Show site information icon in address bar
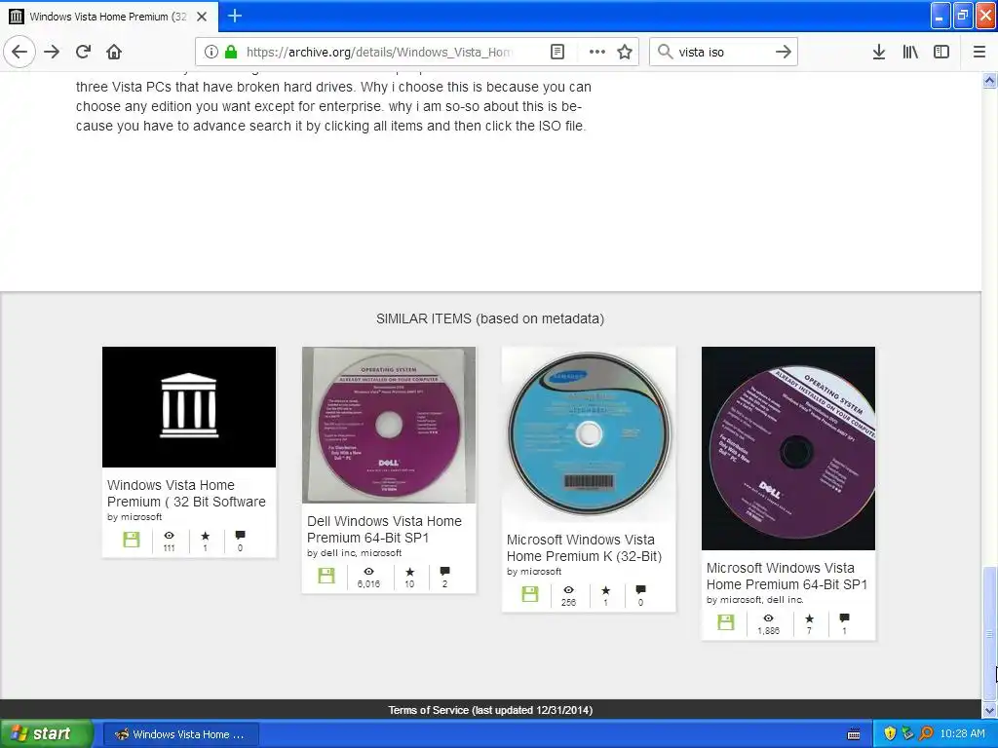 [x=211, y=52]
